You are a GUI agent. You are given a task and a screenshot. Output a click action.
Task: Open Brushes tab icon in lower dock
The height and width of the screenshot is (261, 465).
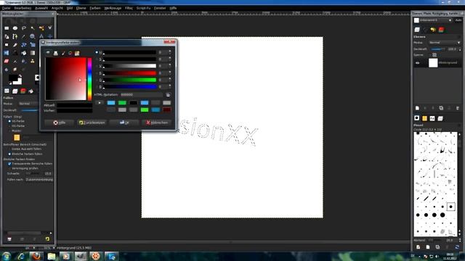click(416, 118)
